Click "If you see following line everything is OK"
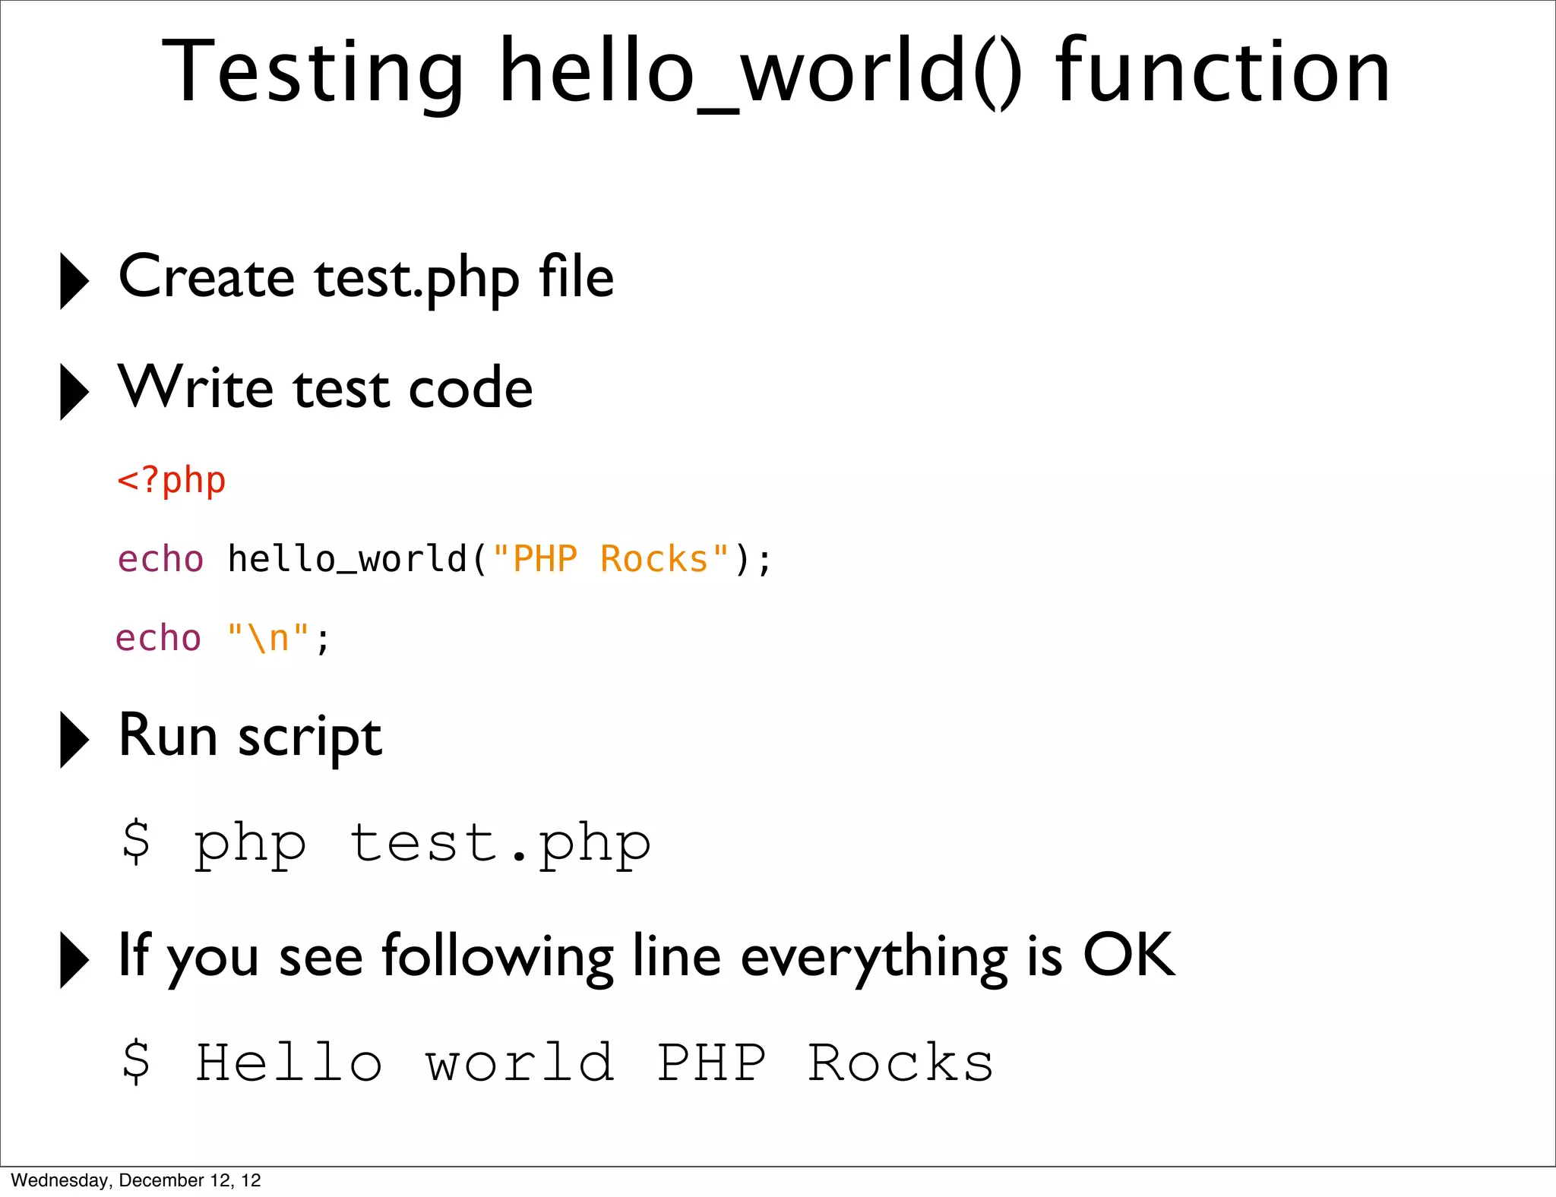This screenshot has width=1556, height=1197. tap(647, 957)
